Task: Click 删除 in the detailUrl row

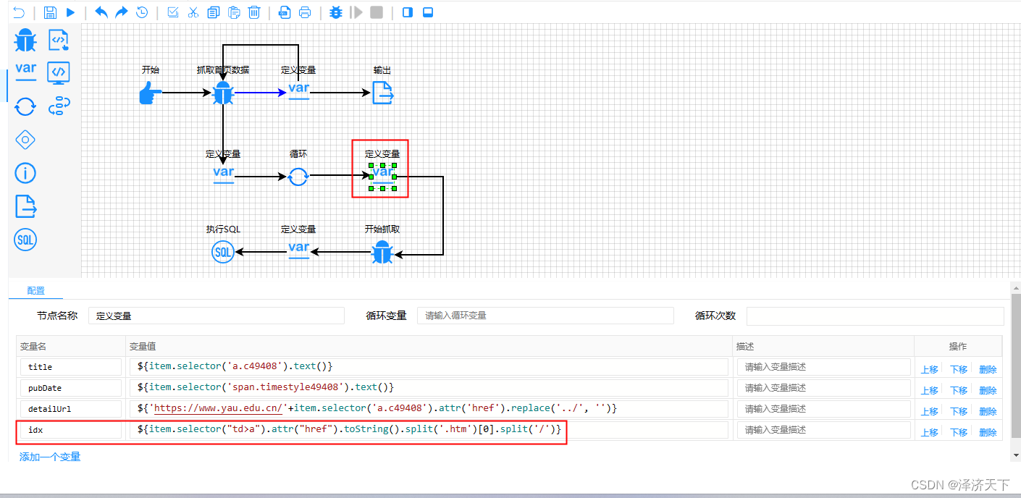Action: coord(988,411)
